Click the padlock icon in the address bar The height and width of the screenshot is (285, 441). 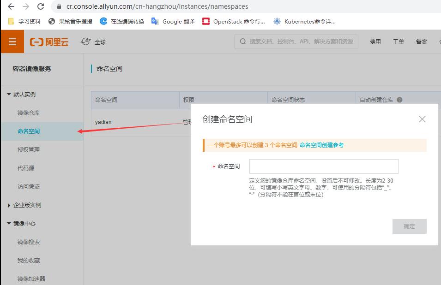click(59, 6)
